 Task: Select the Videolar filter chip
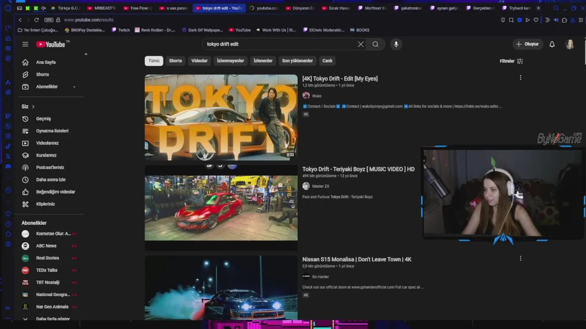pos(200,61)
